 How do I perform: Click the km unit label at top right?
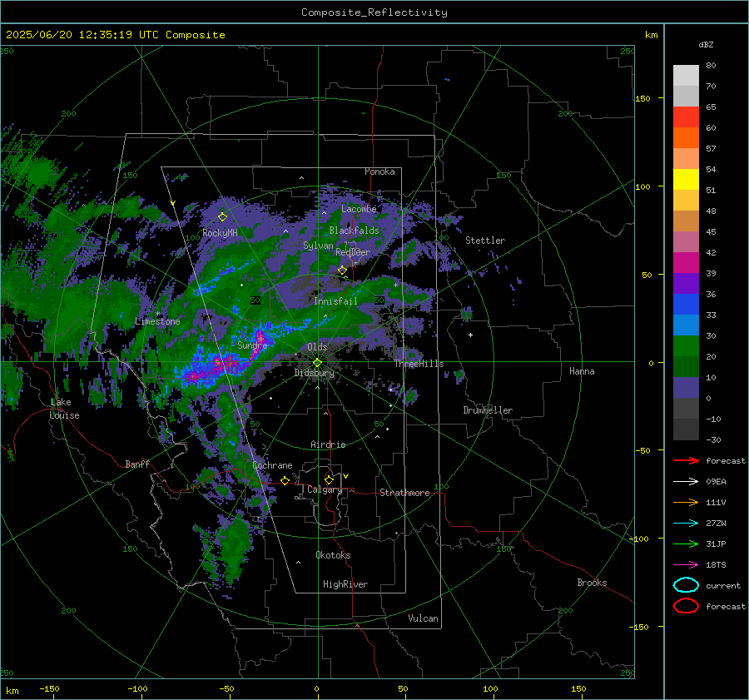pyautogui.click(x=651, y=35)
